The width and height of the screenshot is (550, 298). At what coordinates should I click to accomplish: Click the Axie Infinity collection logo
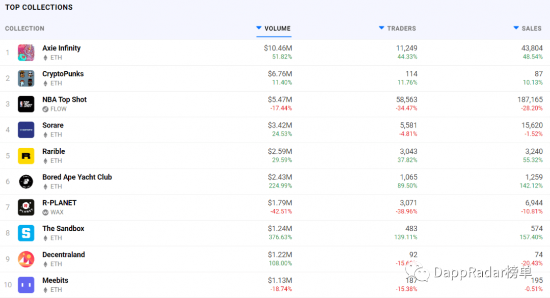[x=26, y=52]
